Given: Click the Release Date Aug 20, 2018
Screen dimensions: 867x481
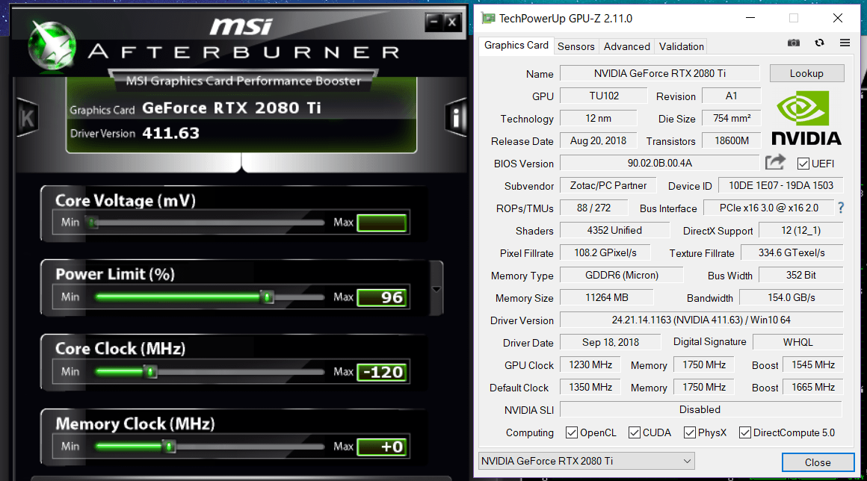Looking at the screenshot, I should point(598,141).
